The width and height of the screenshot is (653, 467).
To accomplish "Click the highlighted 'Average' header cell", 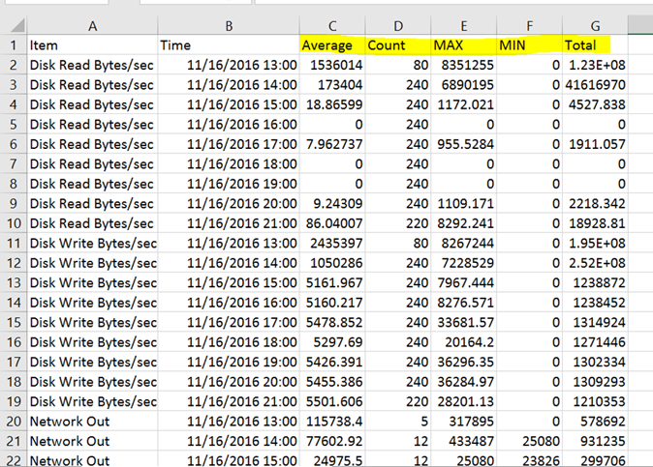I will (x=332, y=44).
